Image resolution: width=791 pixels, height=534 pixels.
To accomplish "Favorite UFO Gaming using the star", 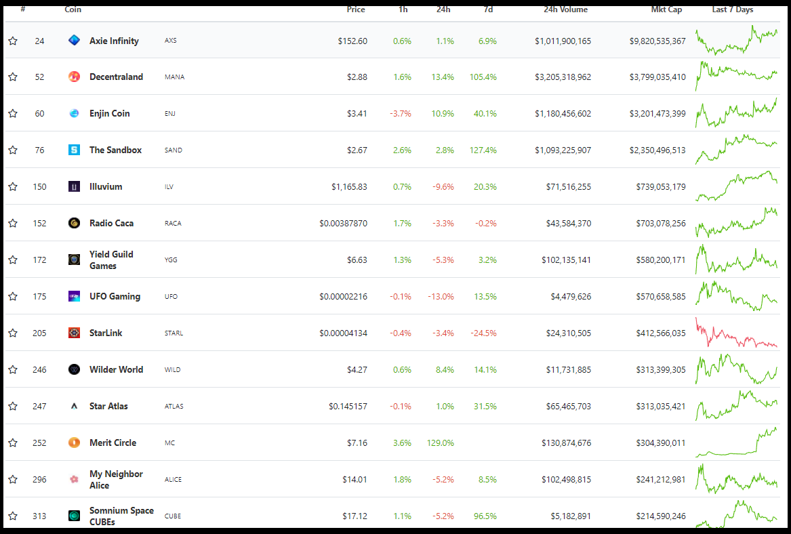I will tap(13, 296).
